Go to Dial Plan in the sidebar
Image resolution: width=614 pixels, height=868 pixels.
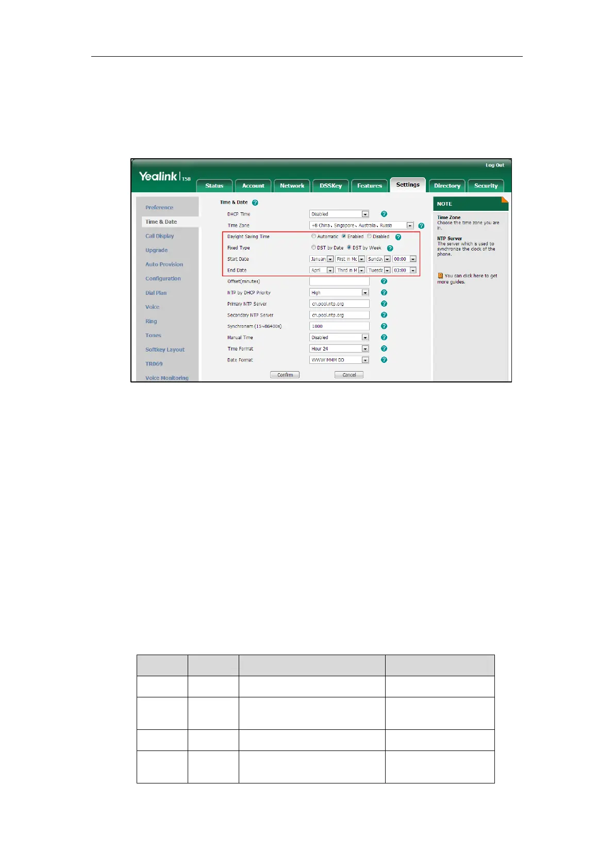tap(156, 293)
